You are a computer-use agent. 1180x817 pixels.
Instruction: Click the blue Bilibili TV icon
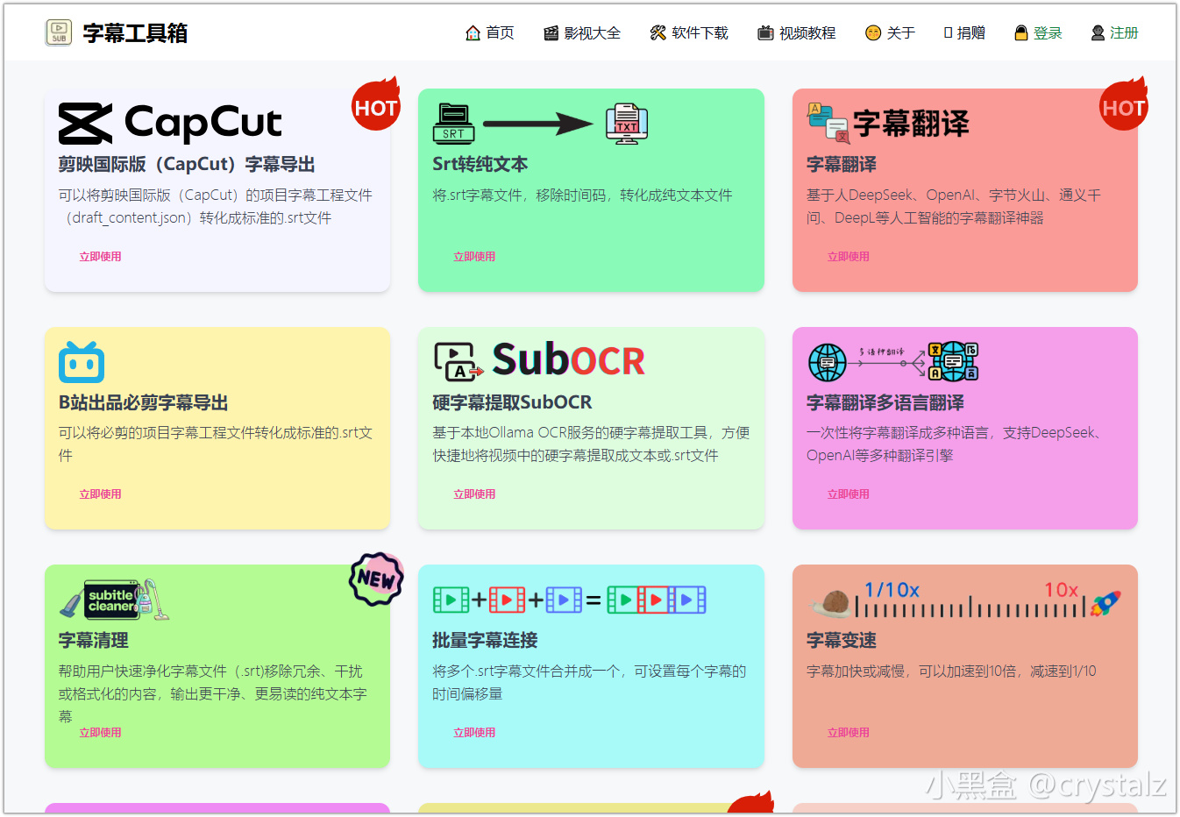pos(82,362)
